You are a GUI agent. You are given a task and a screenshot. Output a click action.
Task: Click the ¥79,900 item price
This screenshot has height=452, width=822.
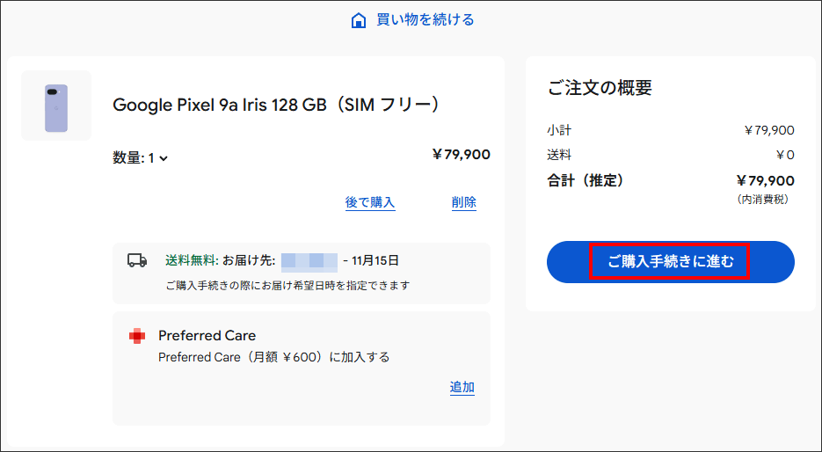coord(462,155)
